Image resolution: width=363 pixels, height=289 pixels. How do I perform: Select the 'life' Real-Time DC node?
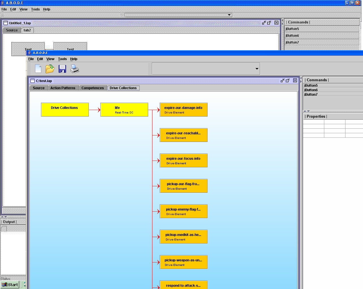click(x=124, y=110)
